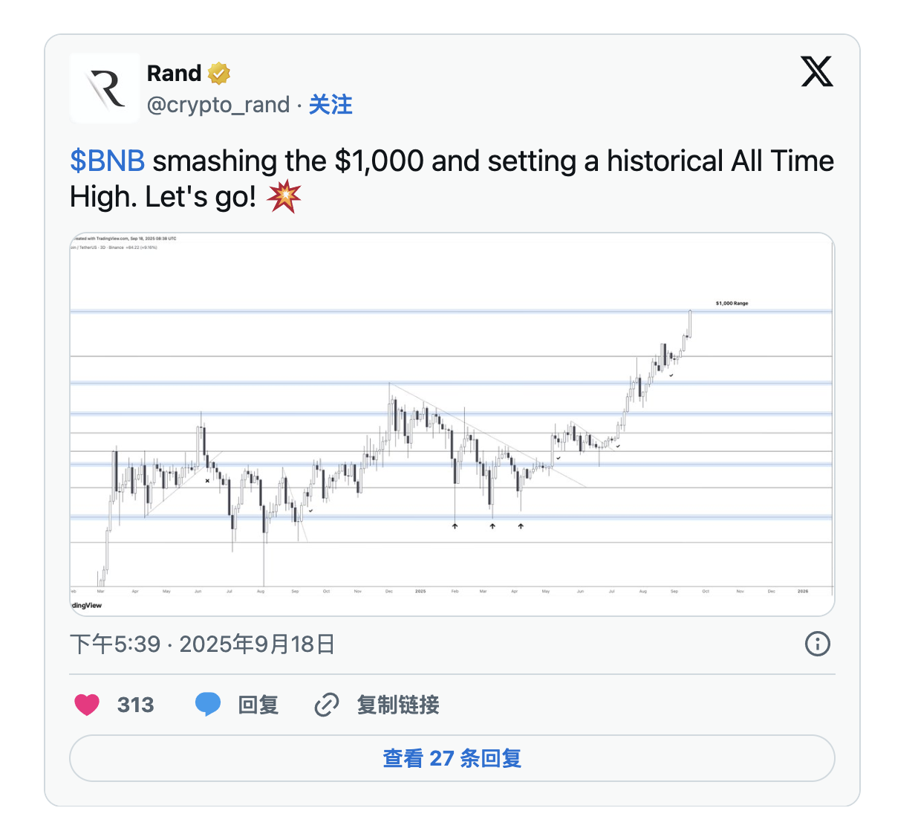Click the gold verified badge beside Rand
The image size is (918, 834).
[219, 74]
